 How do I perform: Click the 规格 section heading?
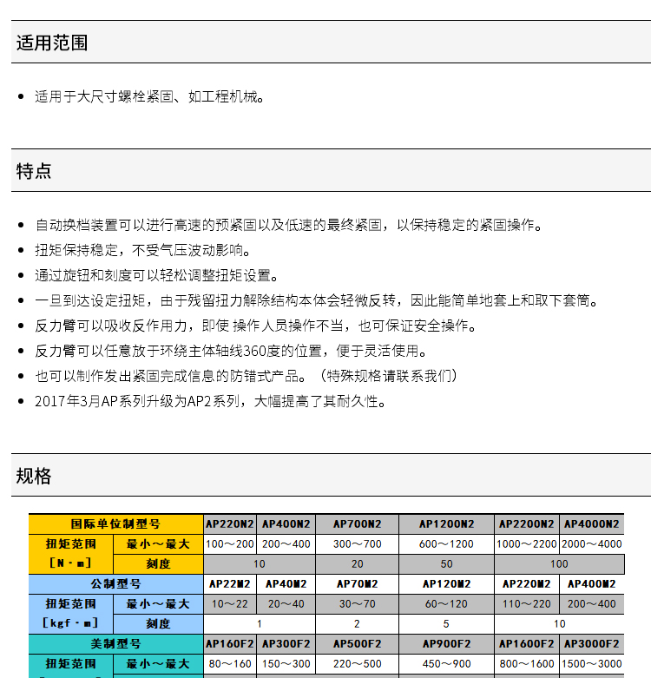(34, 476)
